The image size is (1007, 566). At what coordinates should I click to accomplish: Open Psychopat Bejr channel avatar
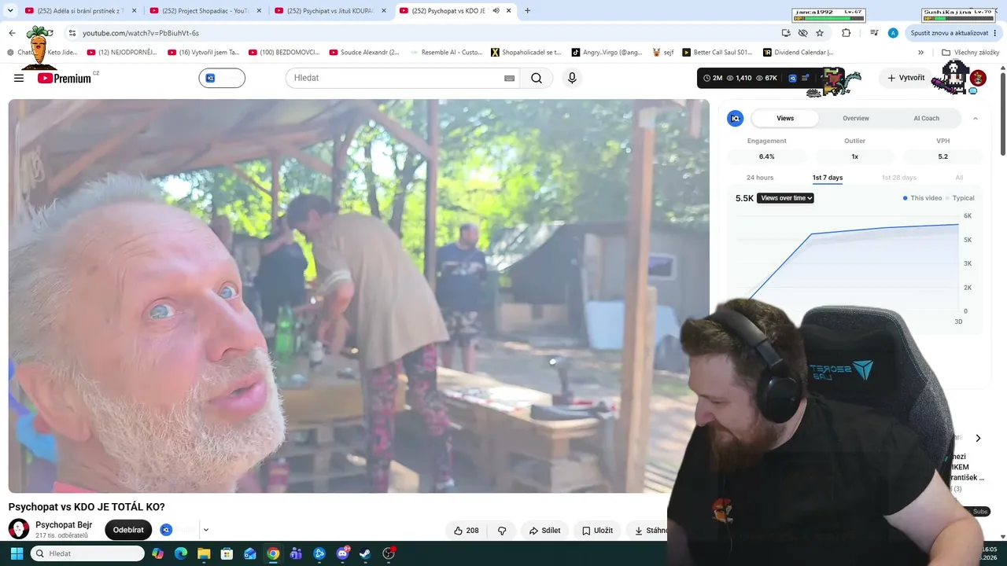[19, 529]
